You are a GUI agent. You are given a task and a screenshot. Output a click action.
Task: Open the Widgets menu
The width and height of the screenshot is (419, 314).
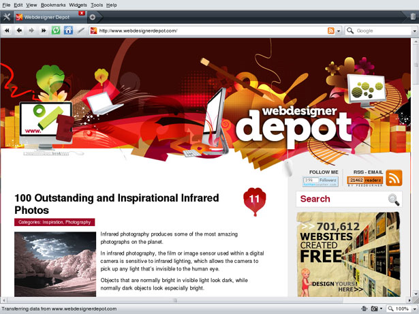tap(78, 5)
